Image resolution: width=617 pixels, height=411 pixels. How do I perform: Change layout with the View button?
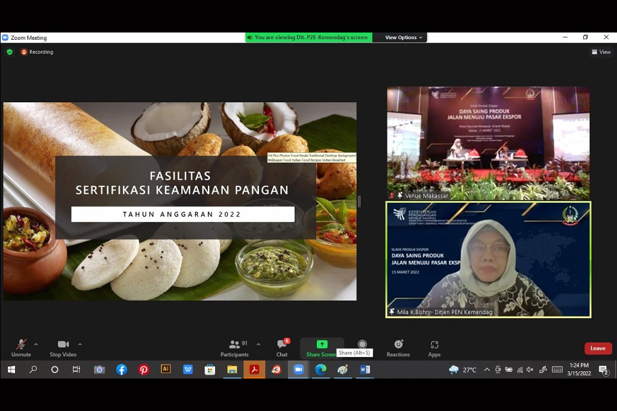point(601,52)
